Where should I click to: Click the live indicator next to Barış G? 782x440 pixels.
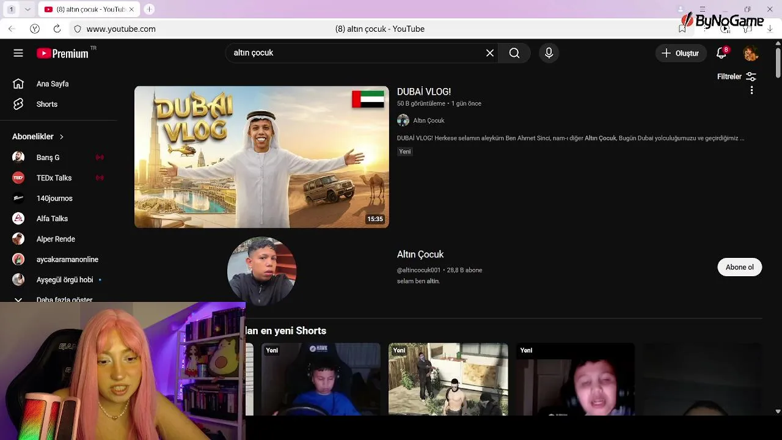click(100, 157)
